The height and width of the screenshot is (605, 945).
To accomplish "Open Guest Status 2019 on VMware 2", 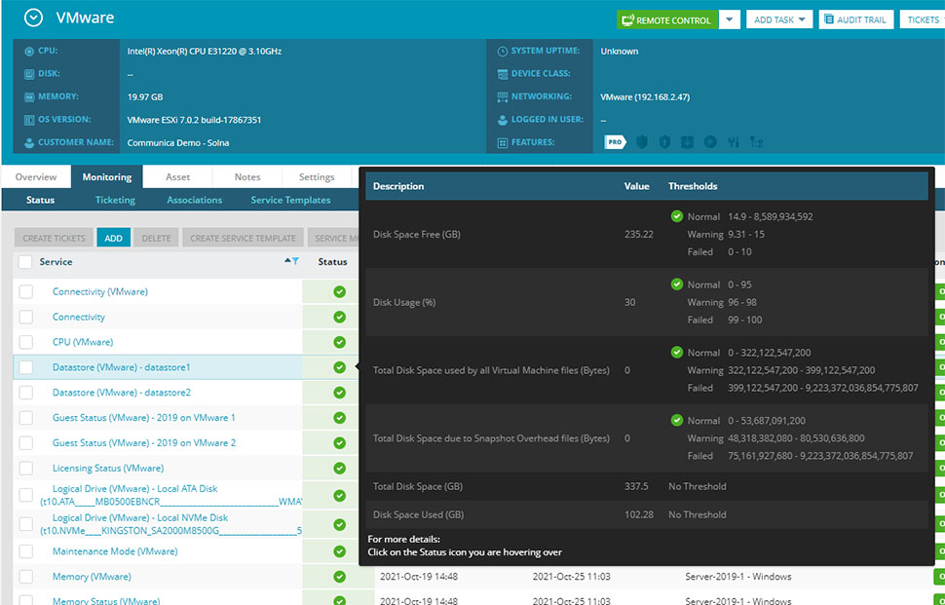I will (x=144, y=443).
